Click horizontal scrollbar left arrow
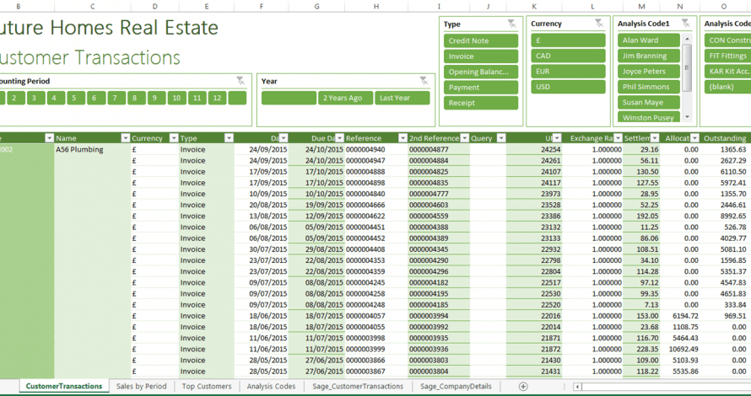Viewport: 751px width, 396px height. (x=578, y=387)
